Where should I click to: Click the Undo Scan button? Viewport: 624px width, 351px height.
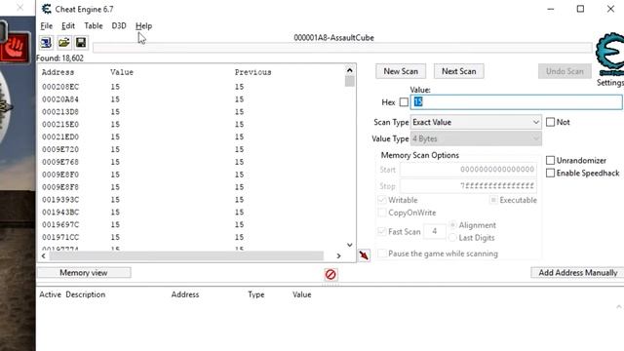click(565, 71)
